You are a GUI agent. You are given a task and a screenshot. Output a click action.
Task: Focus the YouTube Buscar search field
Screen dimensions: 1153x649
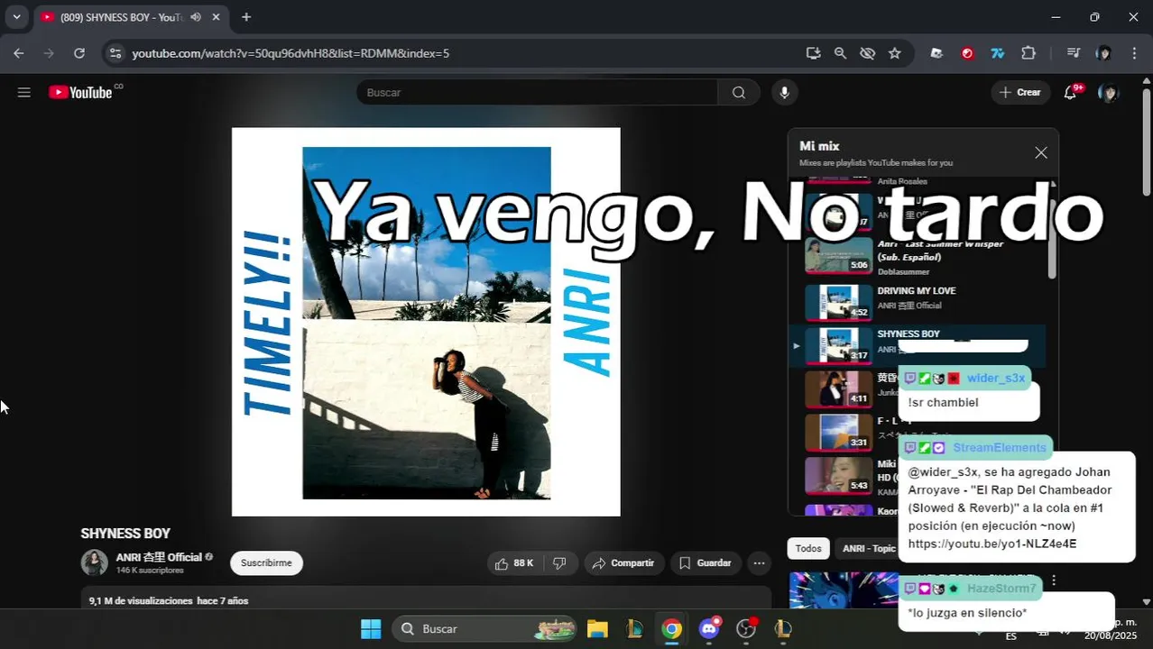click(537, 92)
